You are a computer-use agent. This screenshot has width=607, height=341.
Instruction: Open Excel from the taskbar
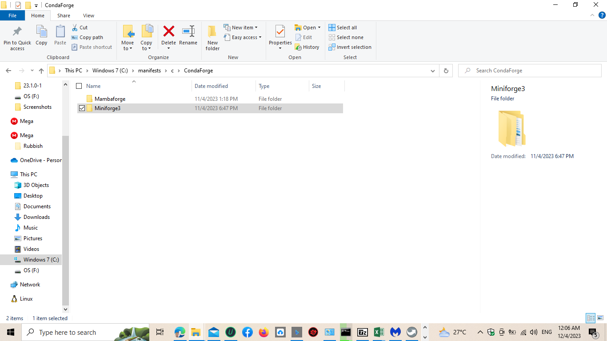[379, 332]
